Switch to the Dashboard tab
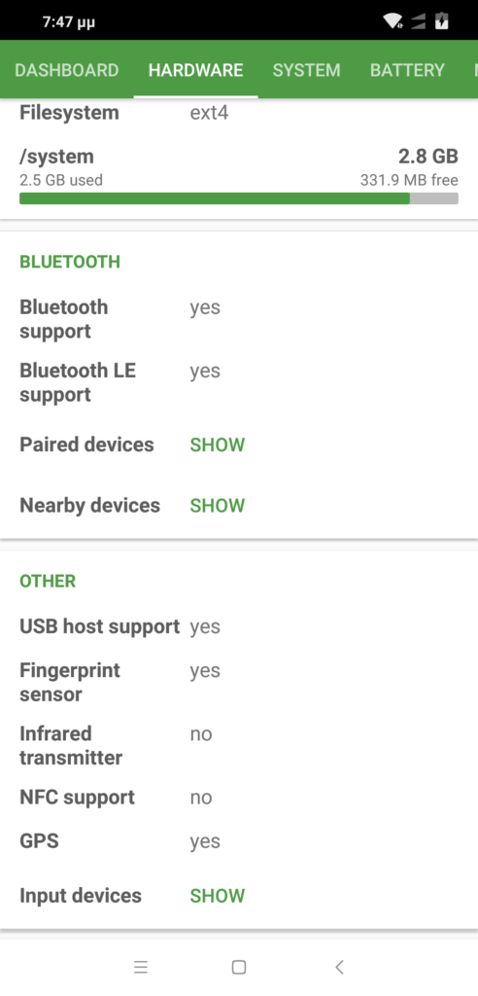This screenshot has height=996, width=478. (x=67, y=70)
